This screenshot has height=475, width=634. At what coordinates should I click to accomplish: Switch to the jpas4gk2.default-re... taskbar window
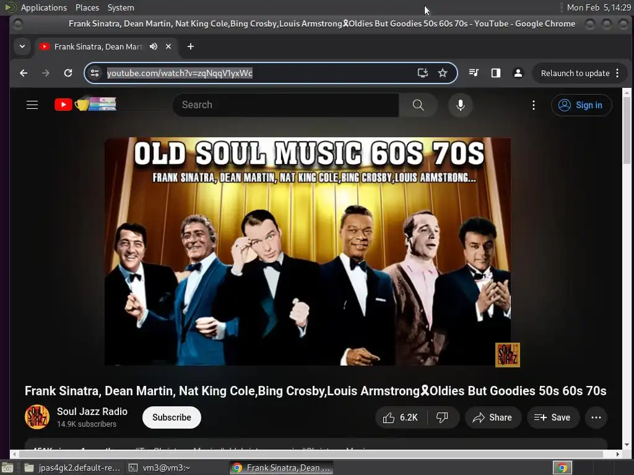click(x=72, y=468)
